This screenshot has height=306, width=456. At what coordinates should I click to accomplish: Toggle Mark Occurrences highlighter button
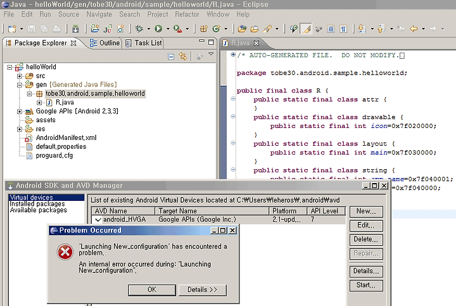pyautogui.click(x=306, y=29)
